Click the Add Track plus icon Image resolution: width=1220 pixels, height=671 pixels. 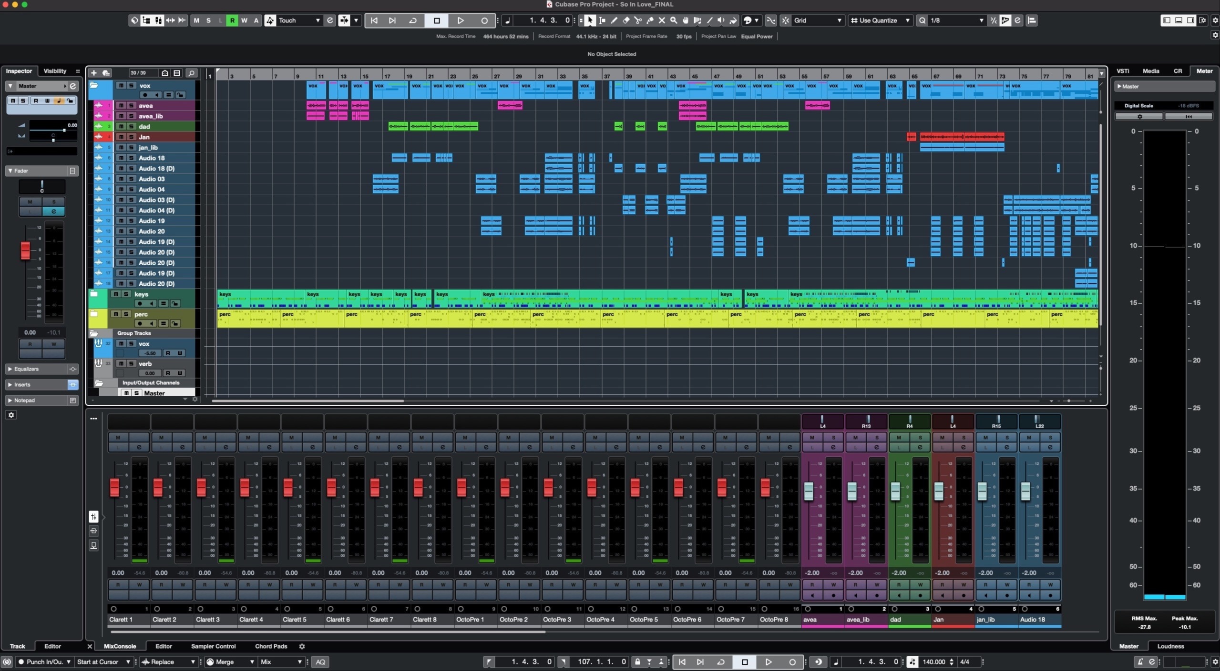point(94,73)
